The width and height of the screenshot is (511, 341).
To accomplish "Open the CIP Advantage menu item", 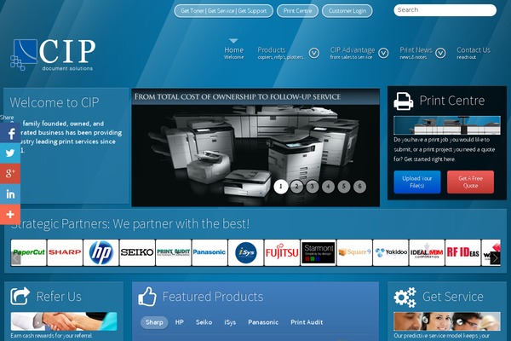I will point(353,53).
